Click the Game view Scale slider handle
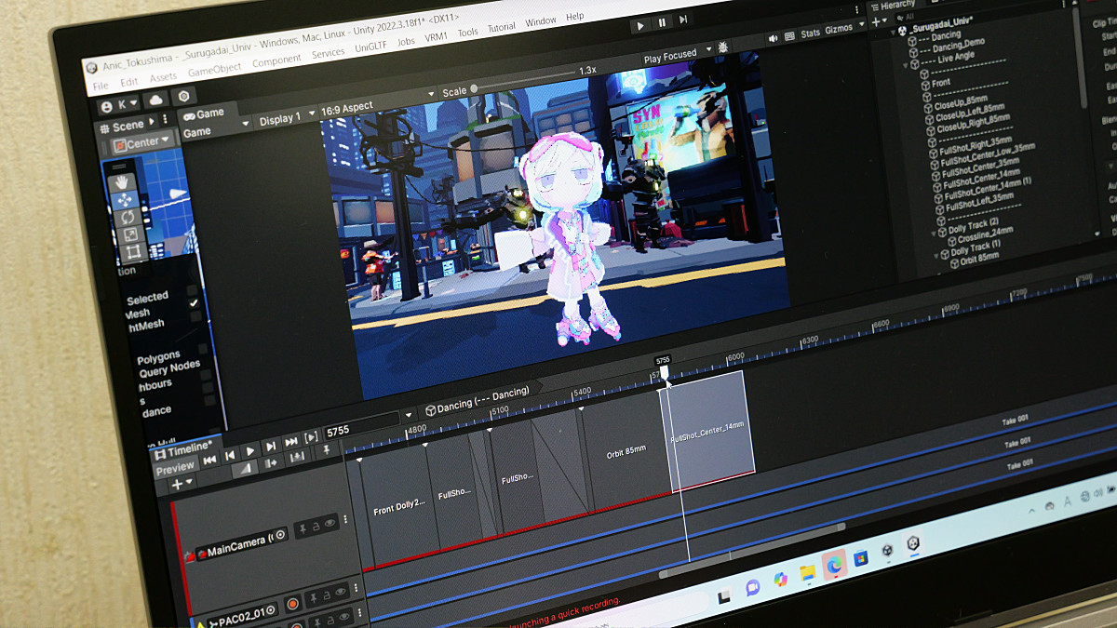 [x=474, y=89]
